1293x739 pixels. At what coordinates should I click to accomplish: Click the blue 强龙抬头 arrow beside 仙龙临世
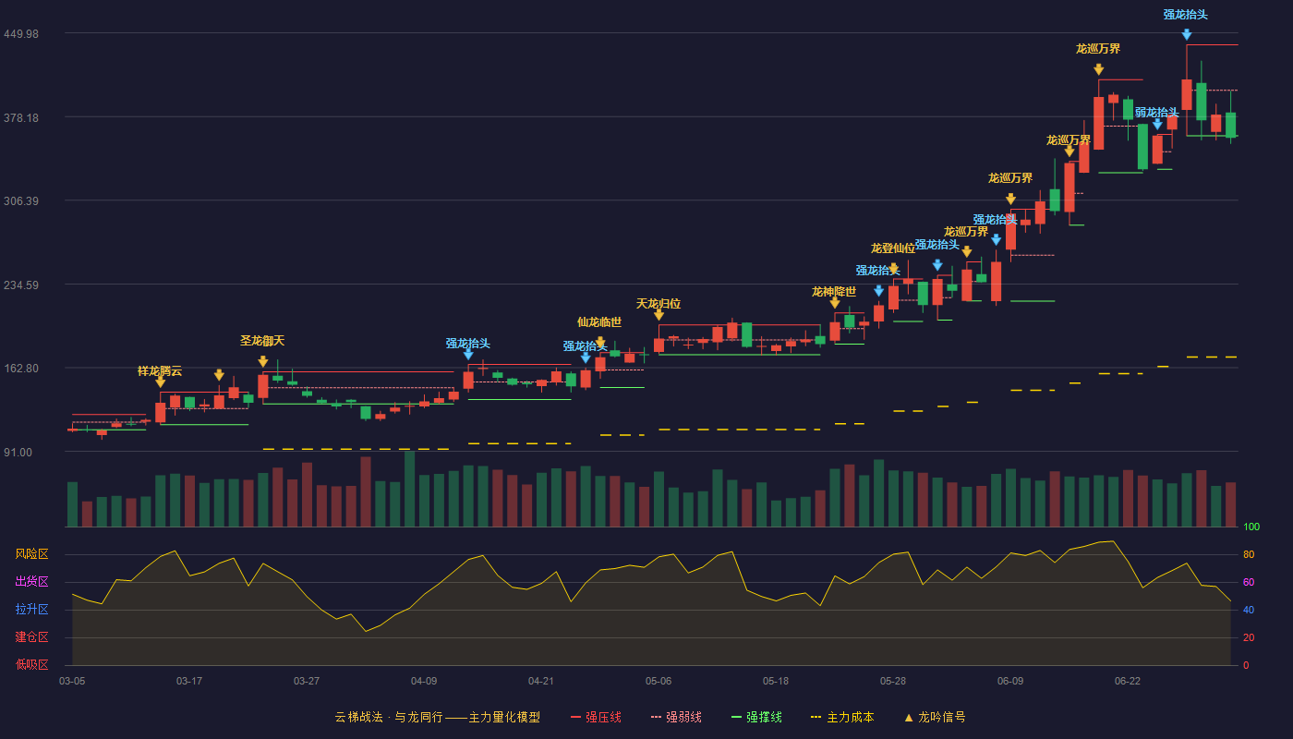pyautogui.click(x=586, y=358)
